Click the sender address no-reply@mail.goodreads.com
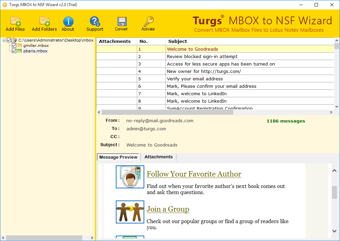Screen dimensions: 340x241 [x=160, y=121]
